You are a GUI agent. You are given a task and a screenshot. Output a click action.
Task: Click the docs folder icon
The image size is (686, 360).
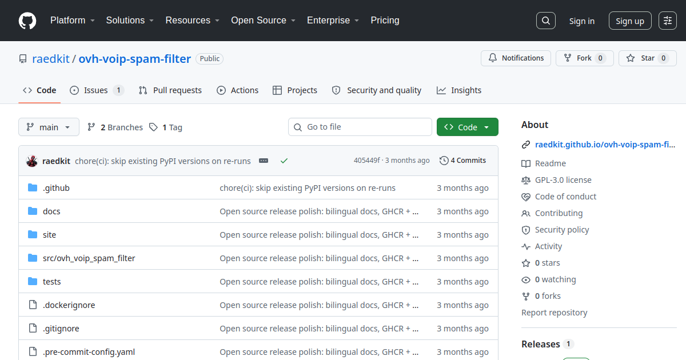point(33,211)
